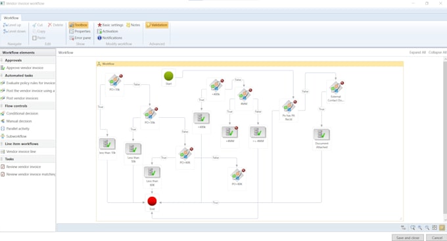
Task: Click the highlighted rightmost bottom toolbar icon
Action: pos(442,228)
